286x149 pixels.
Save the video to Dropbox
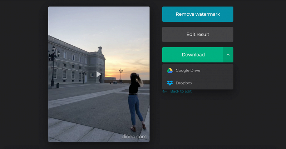pos(198,83)
